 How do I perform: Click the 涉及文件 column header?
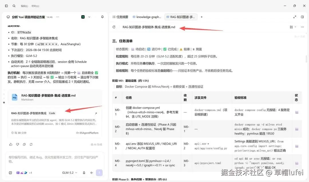pyautogui.click(x=200, y=98)
